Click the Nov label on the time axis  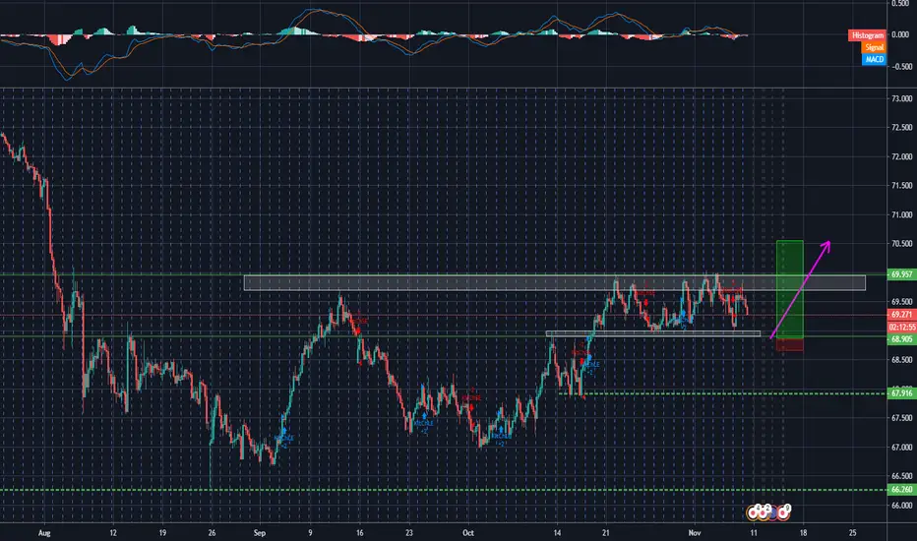(695, 533)
